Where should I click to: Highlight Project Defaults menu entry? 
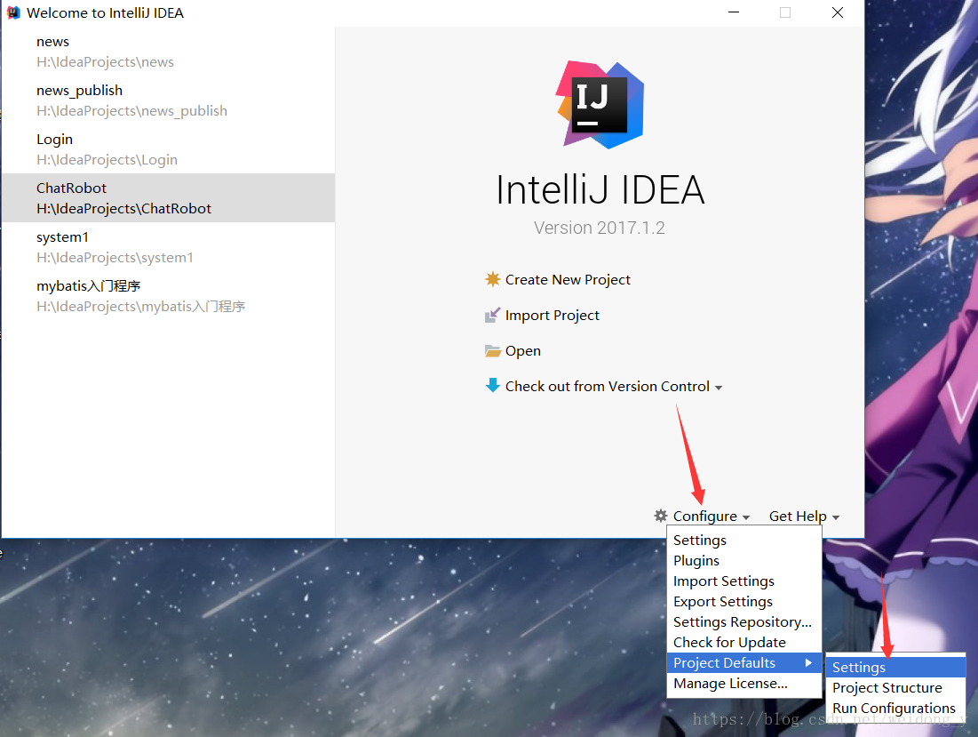coord(744,662)
